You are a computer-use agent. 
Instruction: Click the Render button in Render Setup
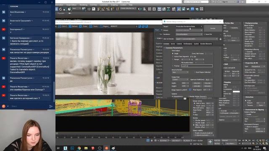[x=213, y=29]
